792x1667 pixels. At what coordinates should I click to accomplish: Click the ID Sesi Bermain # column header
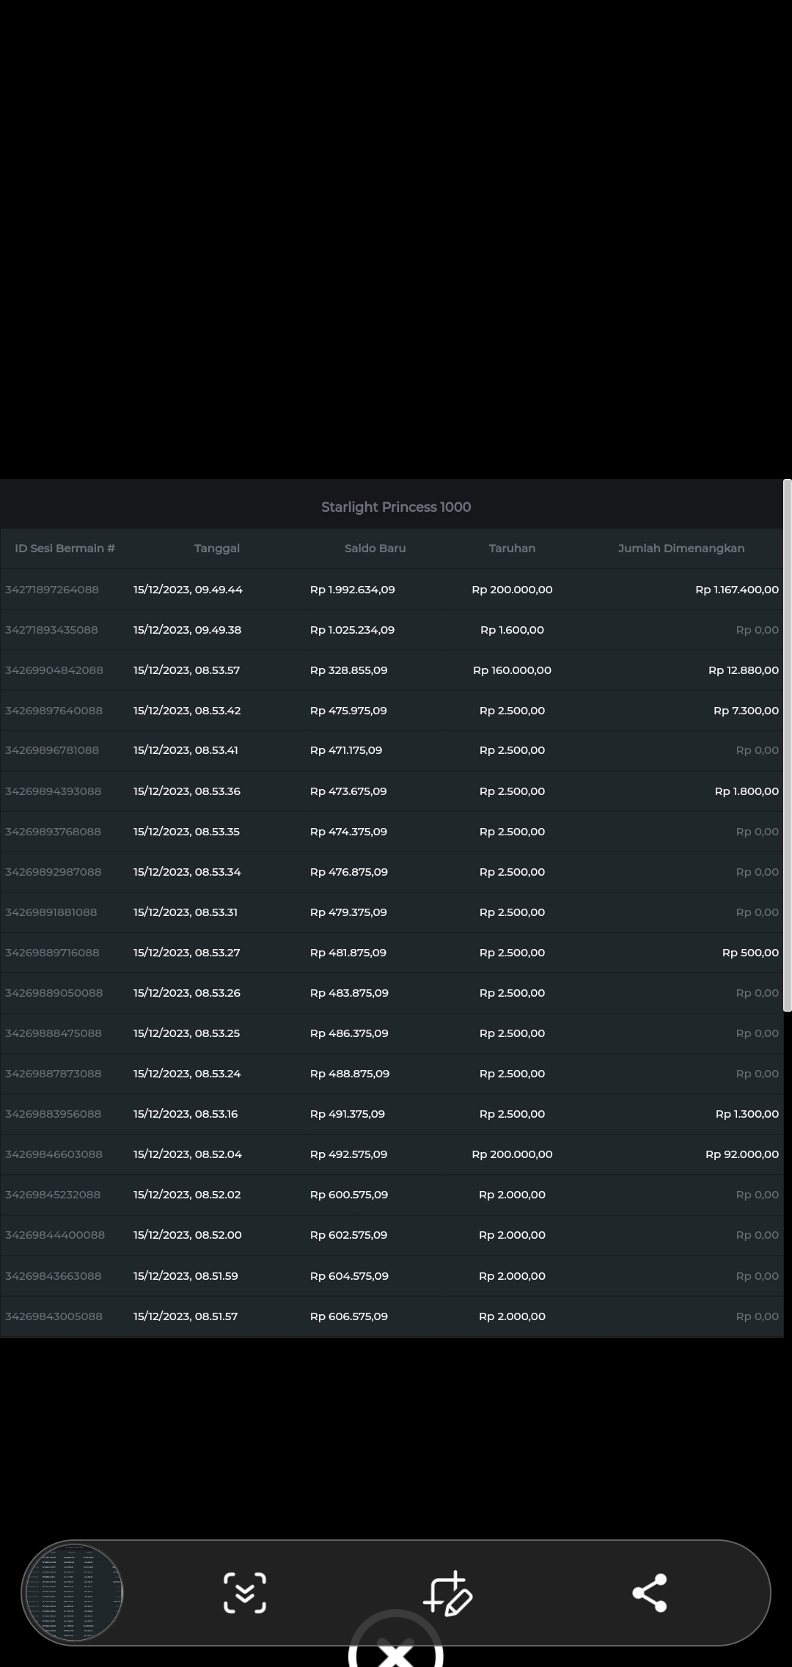(x=65, y=548)
